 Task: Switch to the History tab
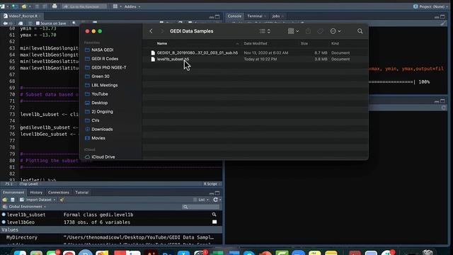coord(36,192)
